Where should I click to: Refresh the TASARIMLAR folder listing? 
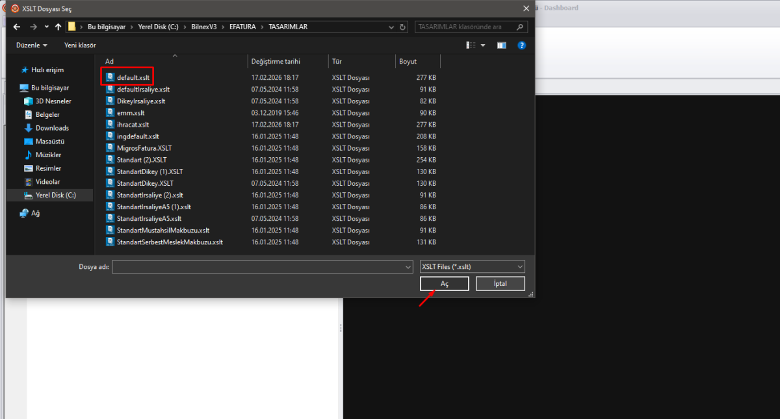pos(403,27)
